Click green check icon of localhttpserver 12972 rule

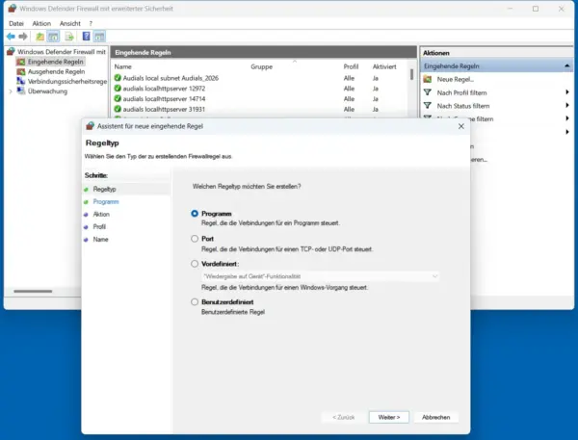tap(118, 88)
